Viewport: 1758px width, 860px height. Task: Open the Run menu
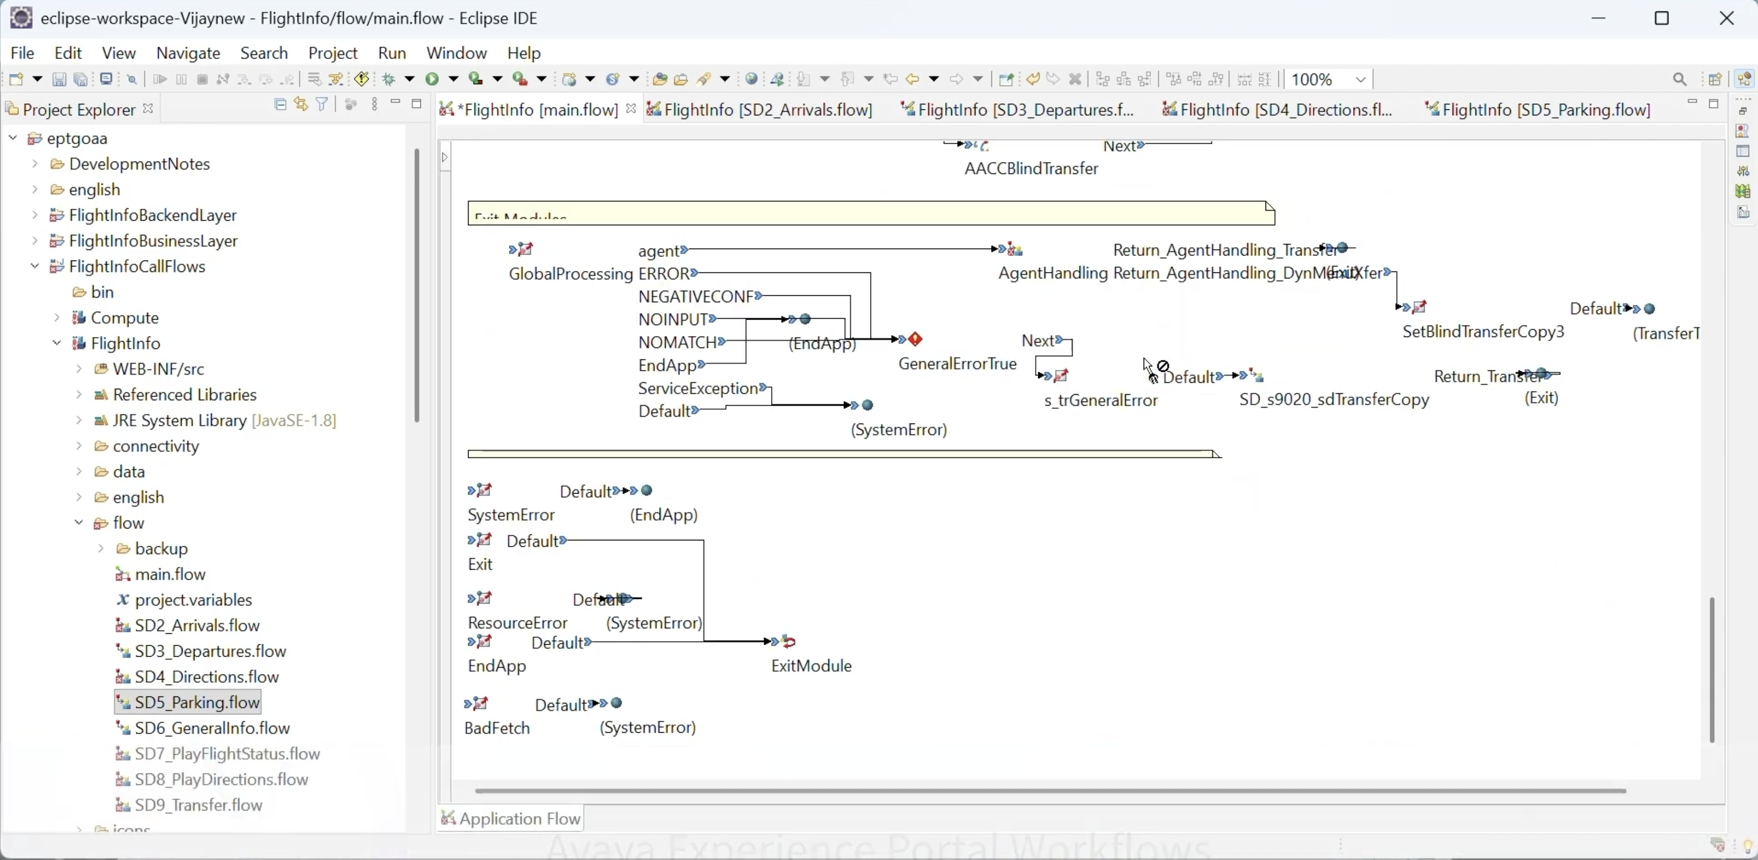pos(392,53)
